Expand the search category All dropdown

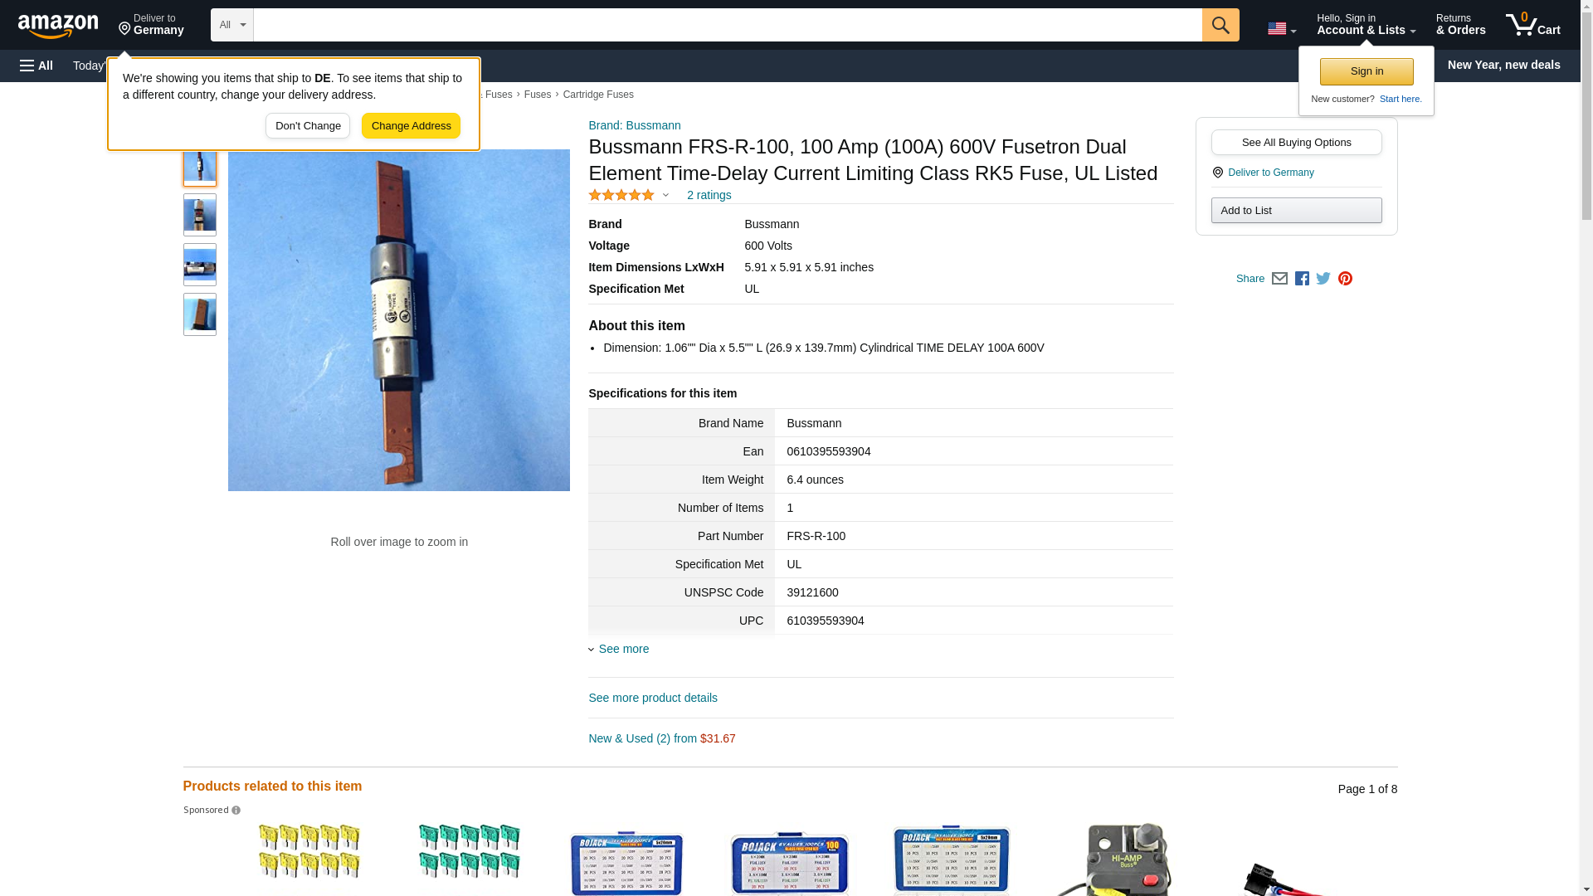(x=232, y=25)
